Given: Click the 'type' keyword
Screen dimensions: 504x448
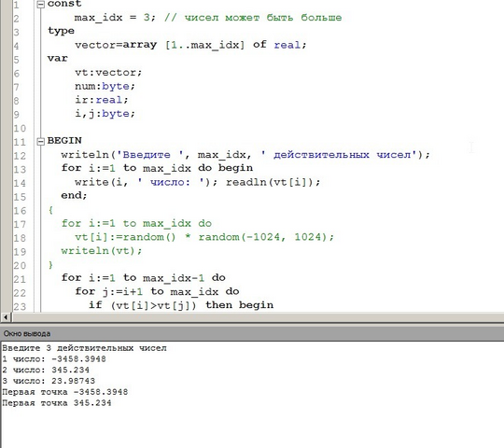Looking at the screenshot, I should click(x=61, y=31).
